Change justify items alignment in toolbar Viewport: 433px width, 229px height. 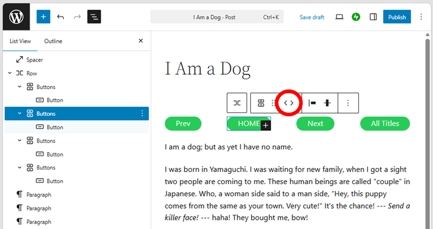312,103
